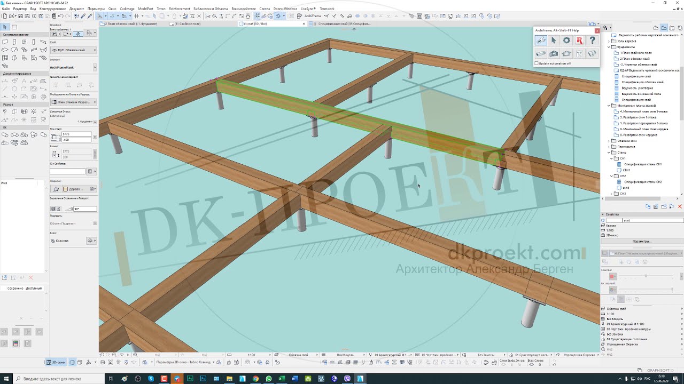
Task: Click the Project Map house icon in navigator
Action: coord(657,28)
